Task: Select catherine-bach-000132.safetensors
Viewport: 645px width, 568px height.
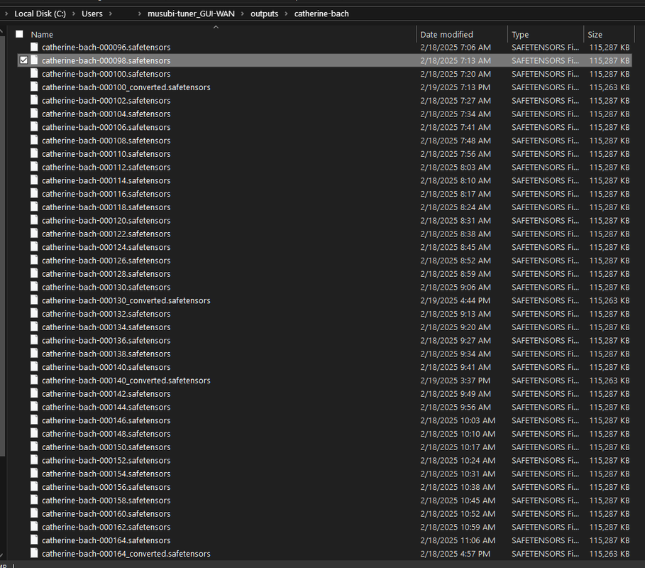Action: 106,314
